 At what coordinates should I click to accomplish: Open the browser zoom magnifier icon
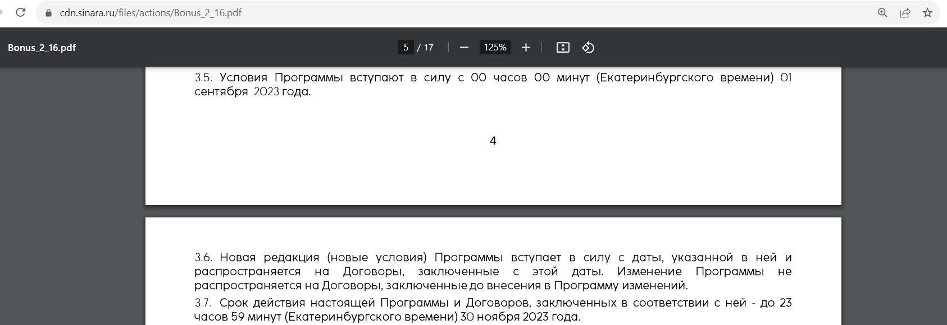coord(882,12)
